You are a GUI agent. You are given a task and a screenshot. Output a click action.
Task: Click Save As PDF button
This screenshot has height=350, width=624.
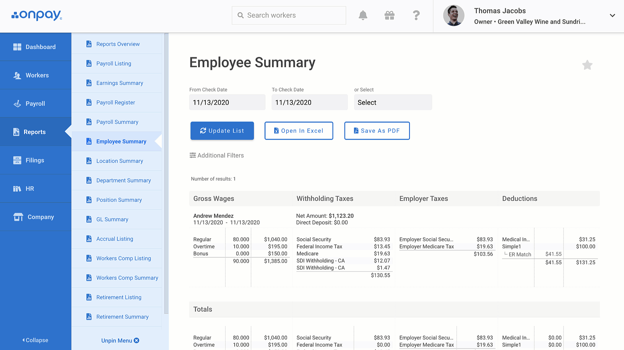[x=377, y=131]
